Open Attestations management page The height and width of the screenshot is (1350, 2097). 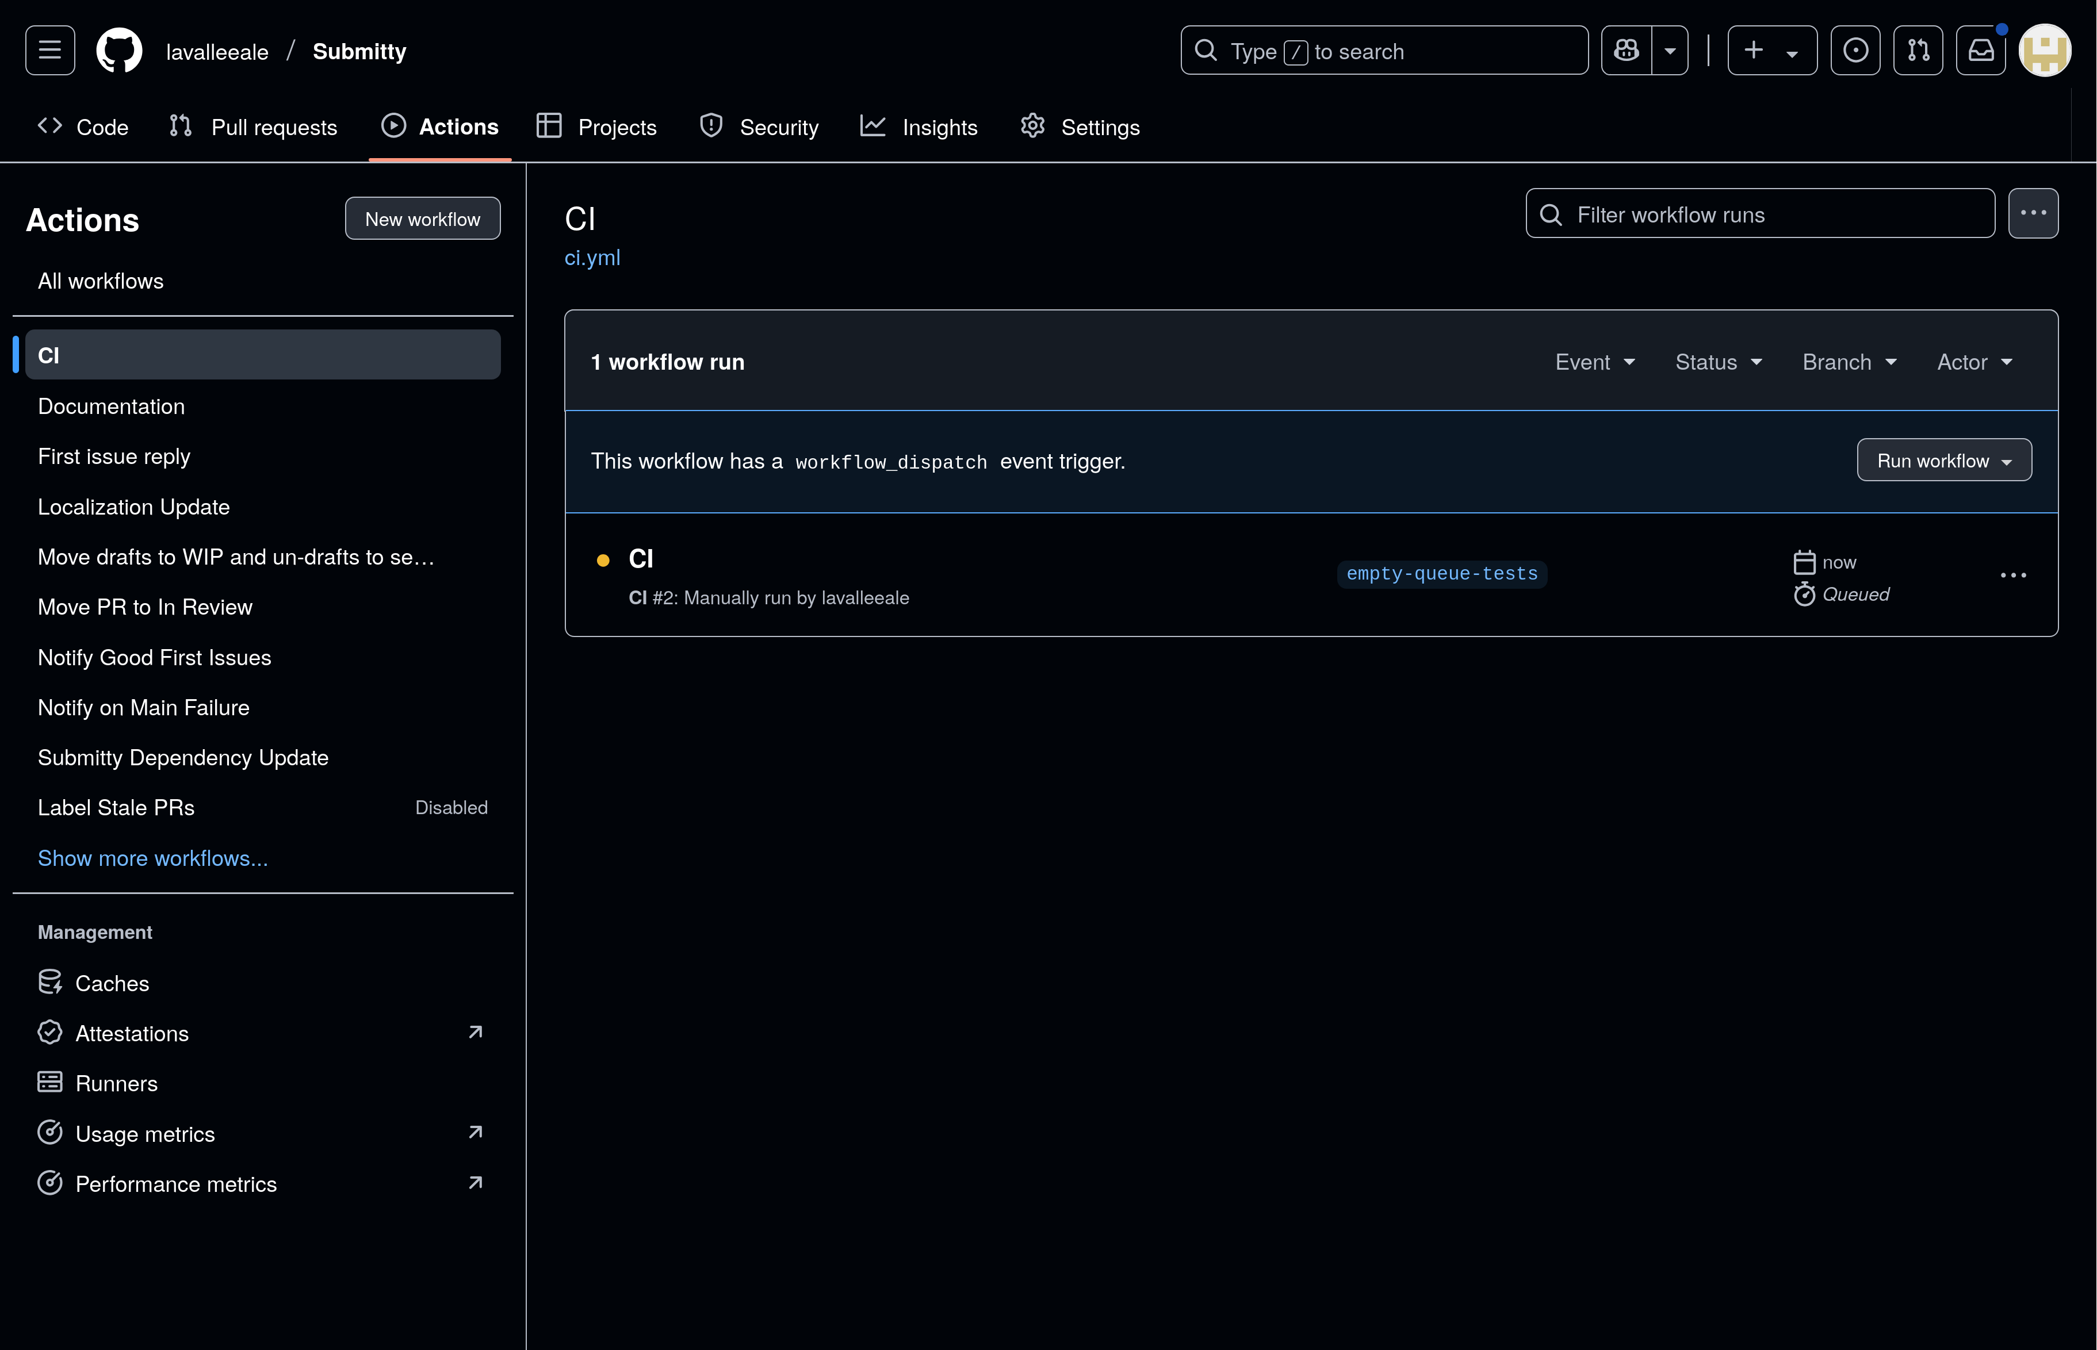point(263,1033)
